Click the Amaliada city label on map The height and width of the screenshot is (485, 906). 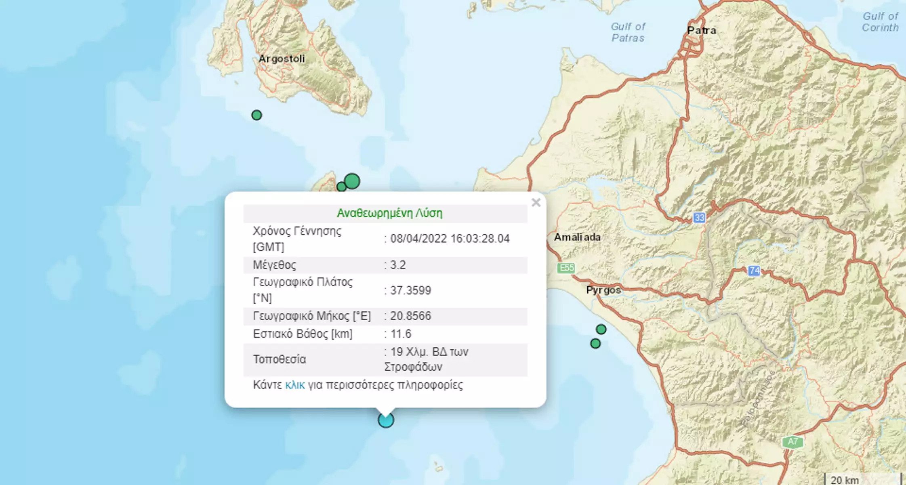tap(577, 237)
